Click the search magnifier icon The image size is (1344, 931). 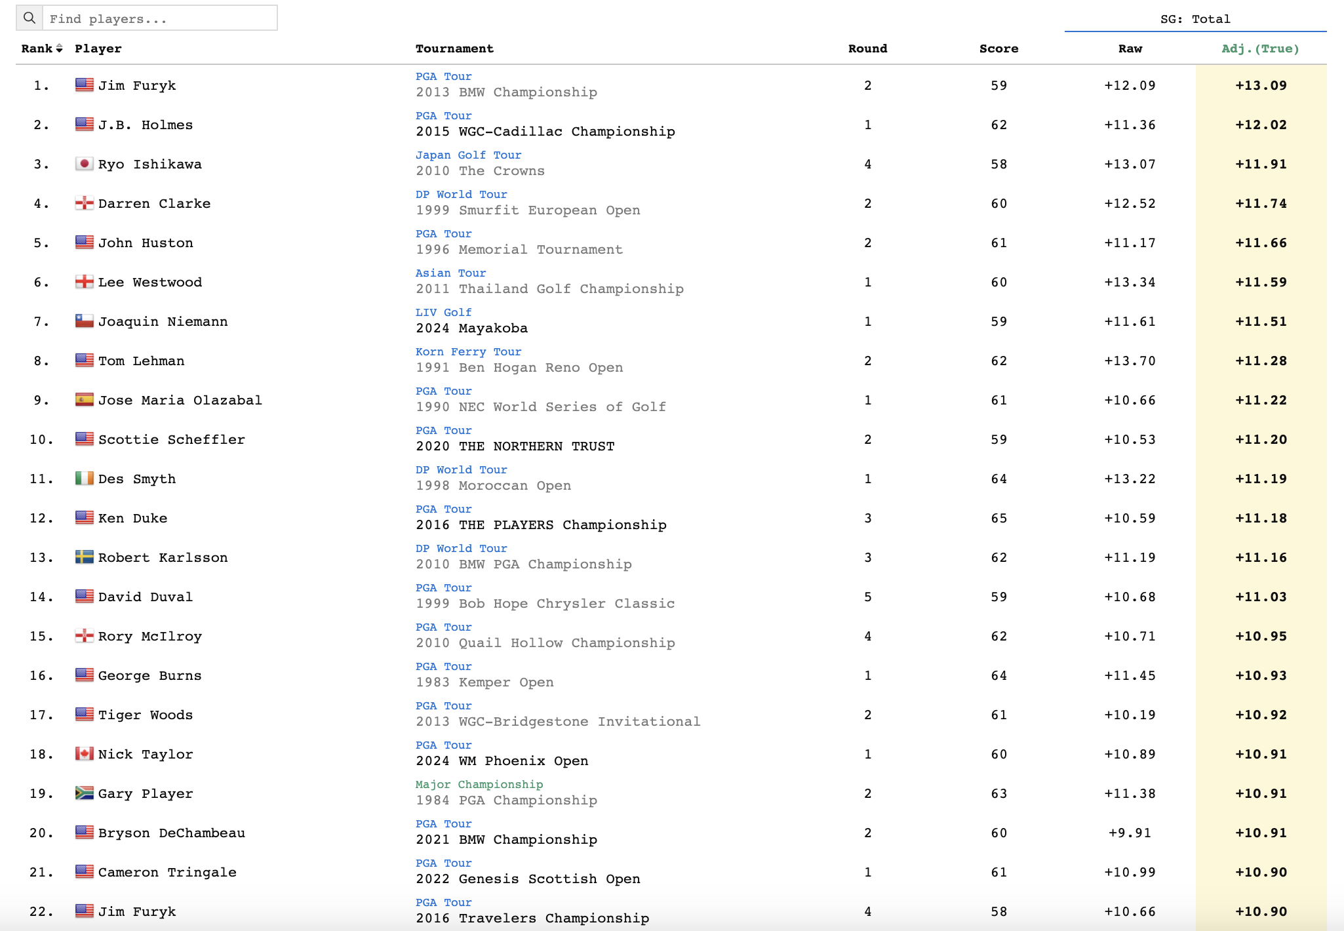pyautogui.click(x=30, y=18)
